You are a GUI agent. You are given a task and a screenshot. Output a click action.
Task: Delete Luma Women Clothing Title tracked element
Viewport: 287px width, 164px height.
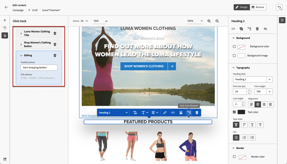point(55,33)
